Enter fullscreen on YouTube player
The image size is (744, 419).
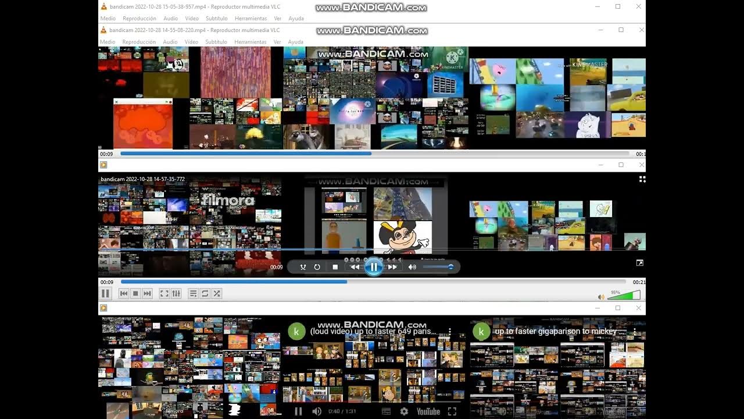pos(452,411)
